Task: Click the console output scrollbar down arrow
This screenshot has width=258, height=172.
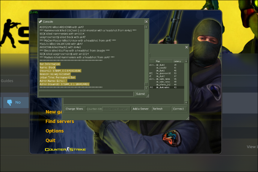Action: coord(146,88)
